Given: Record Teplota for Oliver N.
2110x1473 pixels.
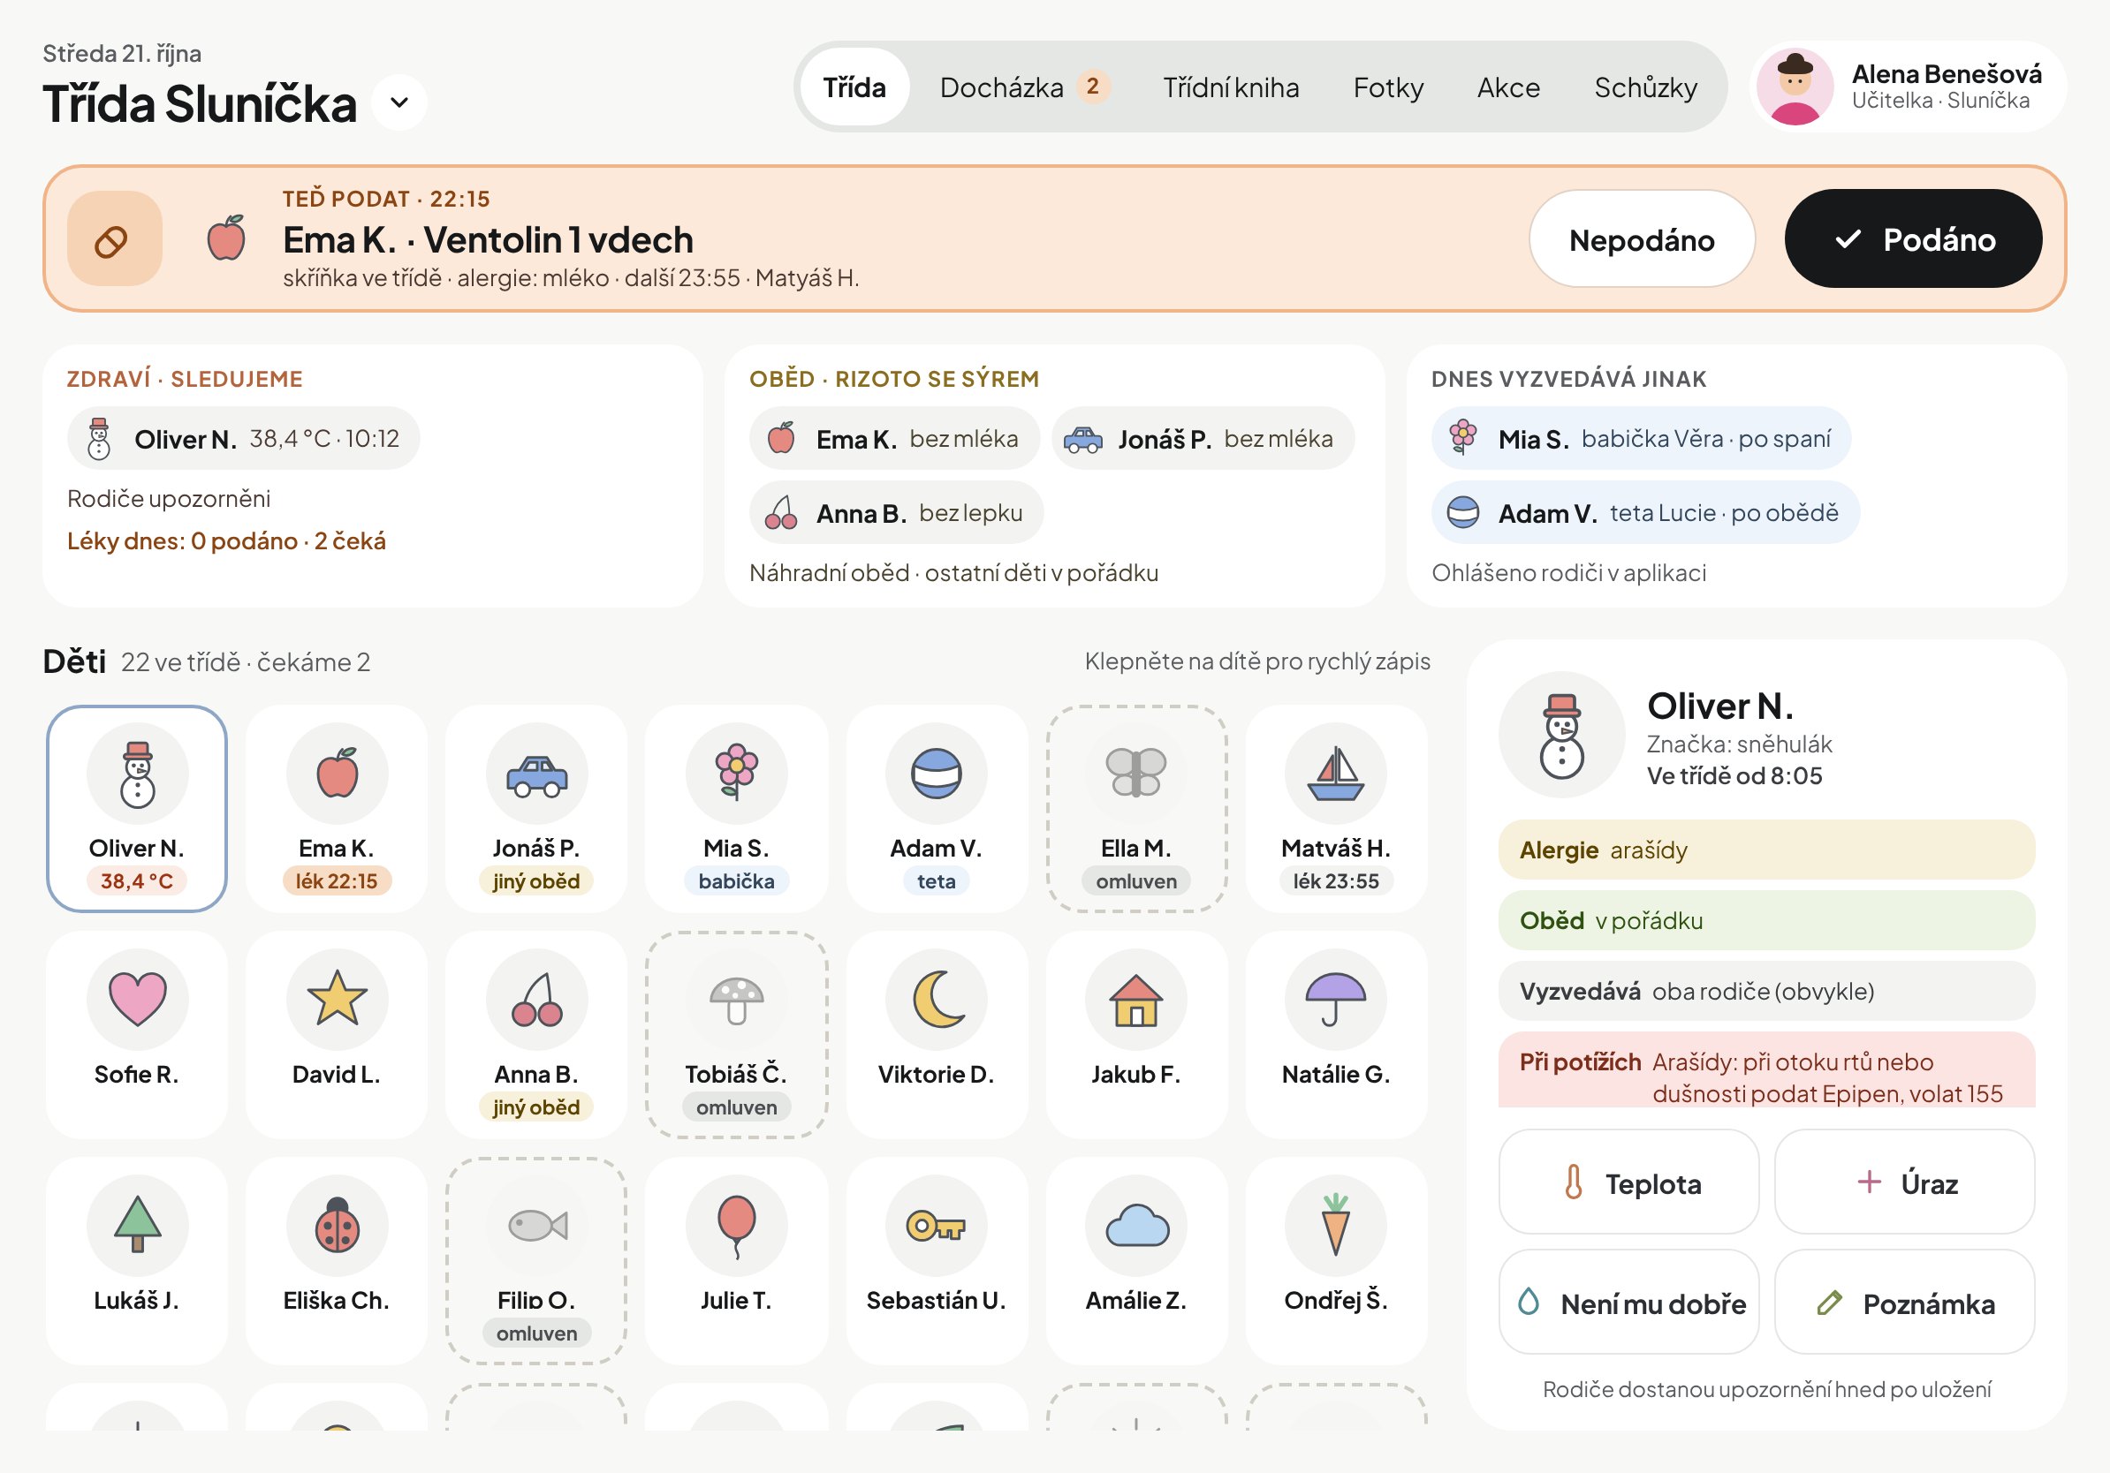Looking at the screenshot, I should 1628,1182.
